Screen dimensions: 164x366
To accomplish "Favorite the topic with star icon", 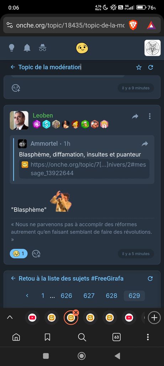I will pos(139,68).
